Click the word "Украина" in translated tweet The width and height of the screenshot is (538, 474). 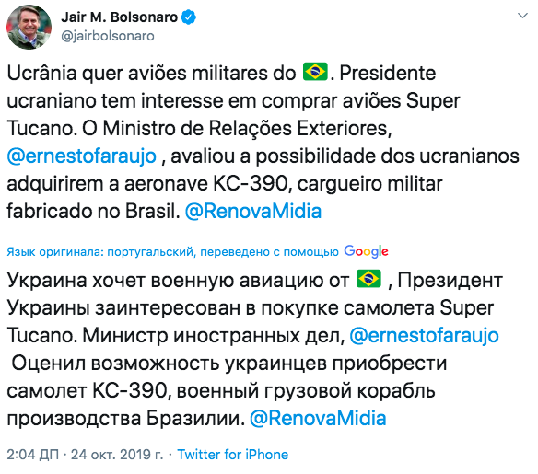click(47, 281)
